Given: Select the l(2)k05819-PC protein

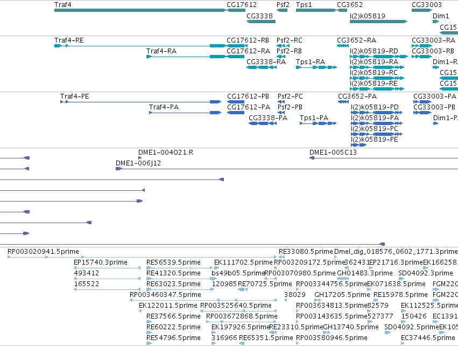Looking at the screenshot, I should [377, 134].
